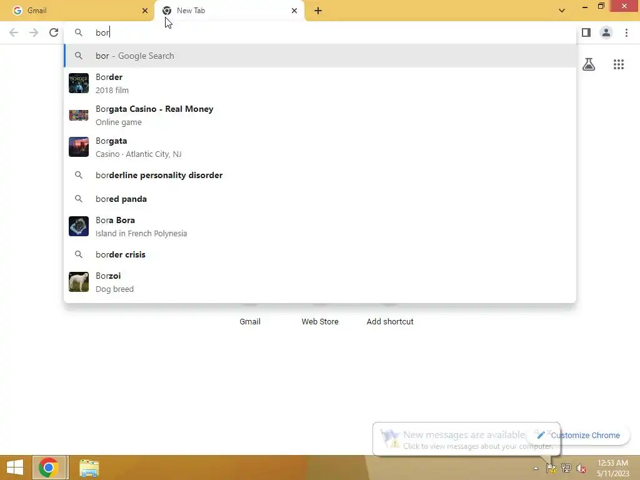Click the Borzoi dog thumbnail
The width and height of the screenshot is (640, 480).
(79, 282)
